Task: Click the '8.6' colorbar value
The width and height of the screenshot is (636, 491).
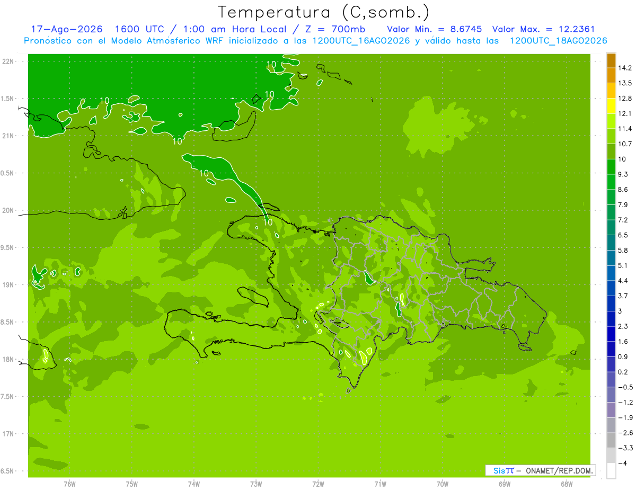Action: point(623,190)
